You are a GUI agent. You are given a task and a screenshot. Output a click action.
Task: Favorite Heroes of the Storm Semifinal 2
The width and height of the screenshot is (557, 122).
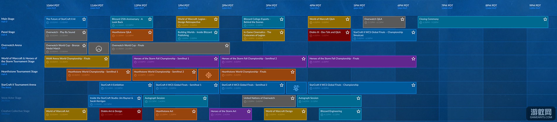click(304, 59)
